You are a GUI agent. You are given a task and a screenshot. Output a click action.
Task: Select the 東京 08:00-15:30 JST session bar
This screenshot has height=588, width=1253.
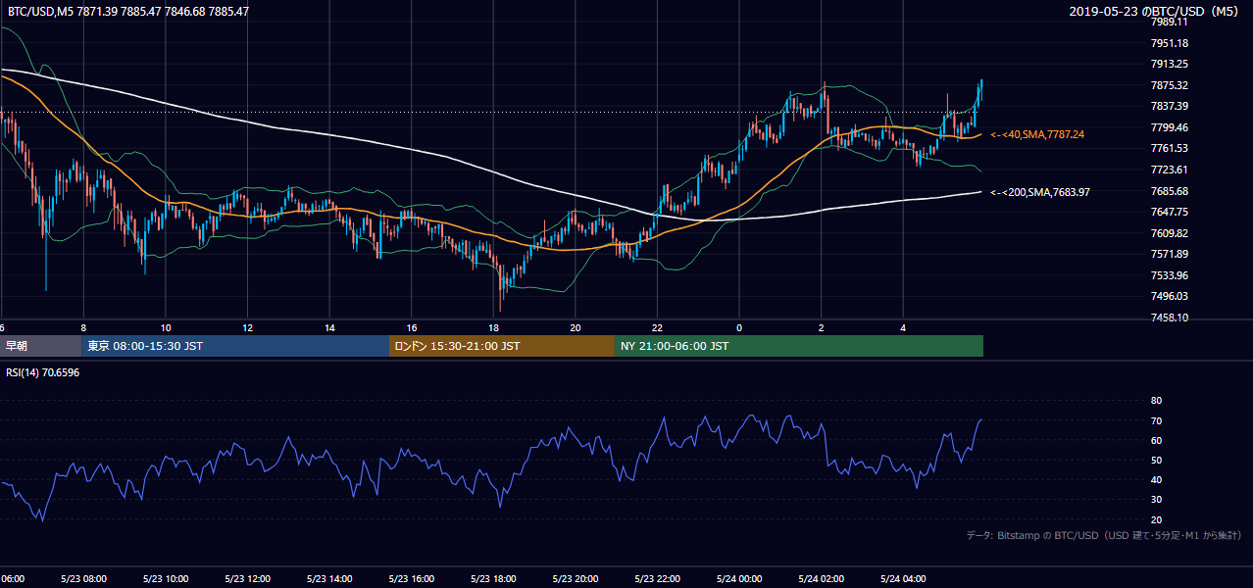click(x=235, y=345)
